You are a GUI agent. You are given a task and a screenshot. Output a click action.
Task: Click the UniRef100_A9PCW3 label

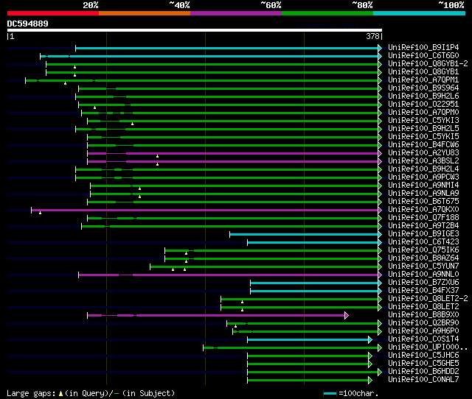[423, 177]
